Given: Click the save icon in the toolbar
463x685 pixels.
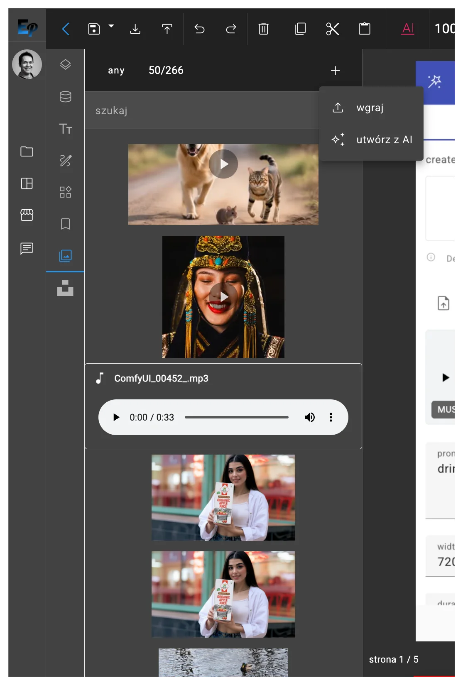Looking at the screenshot, I should [x=94, y=29].
